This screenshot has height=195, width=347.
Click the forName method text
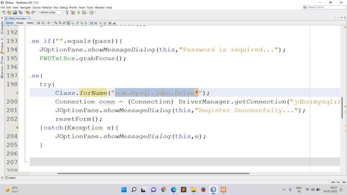coord(93,93)
